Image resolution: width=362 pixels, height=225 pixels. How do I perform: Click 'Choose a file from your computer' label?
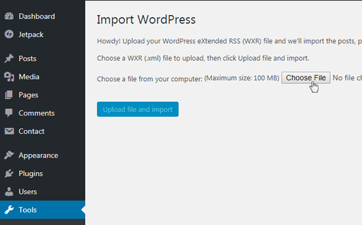150,79
